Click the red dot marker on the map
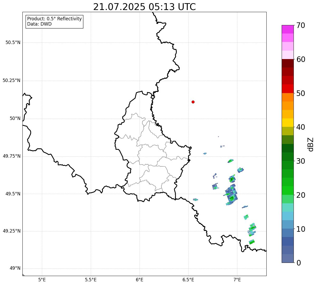317x285 pixels. pyautogui.click(x=193, y=102)
